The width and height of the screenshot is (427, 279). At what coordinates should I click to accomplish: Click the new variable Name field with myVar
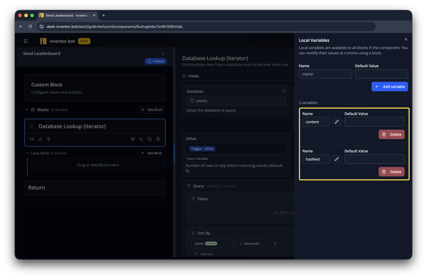tap(325, 74)
